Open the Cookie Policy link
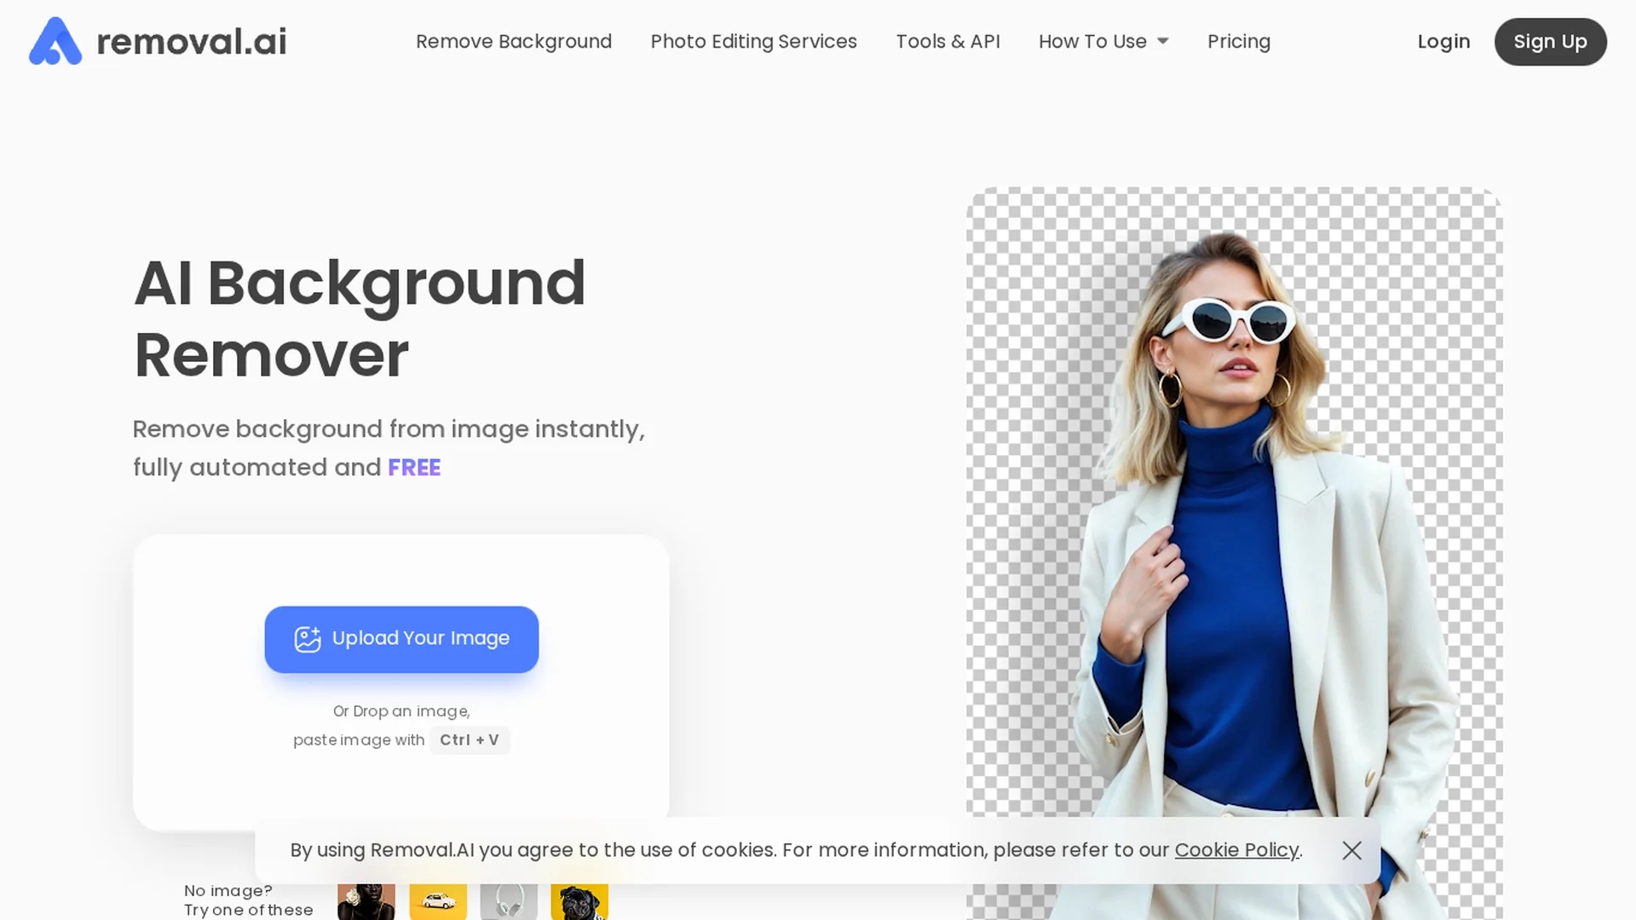1636x920 pixels. [x=1236, y=850]
